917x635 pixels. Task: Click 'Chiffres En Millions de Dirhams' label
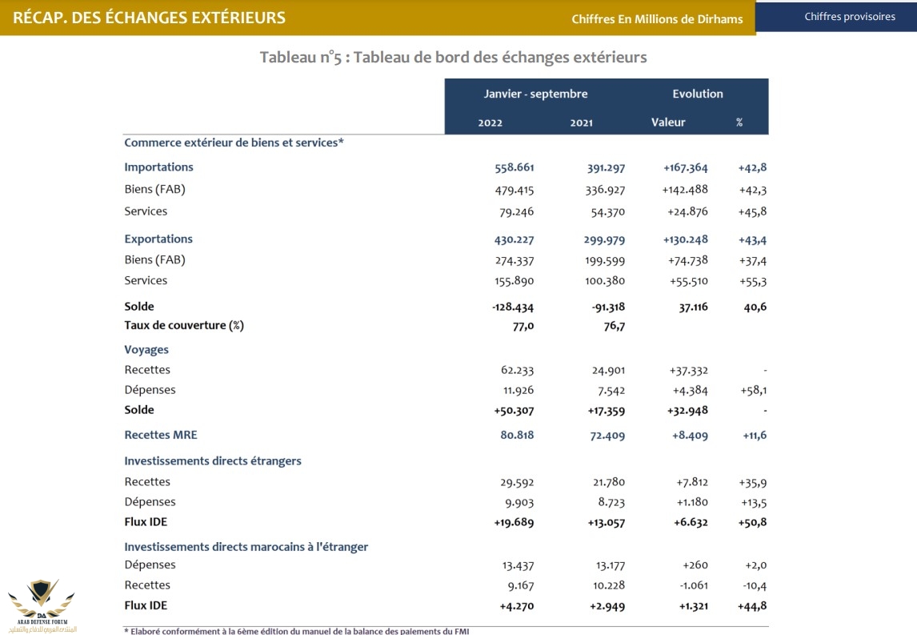pyautogui.click(x=656, y=19)
